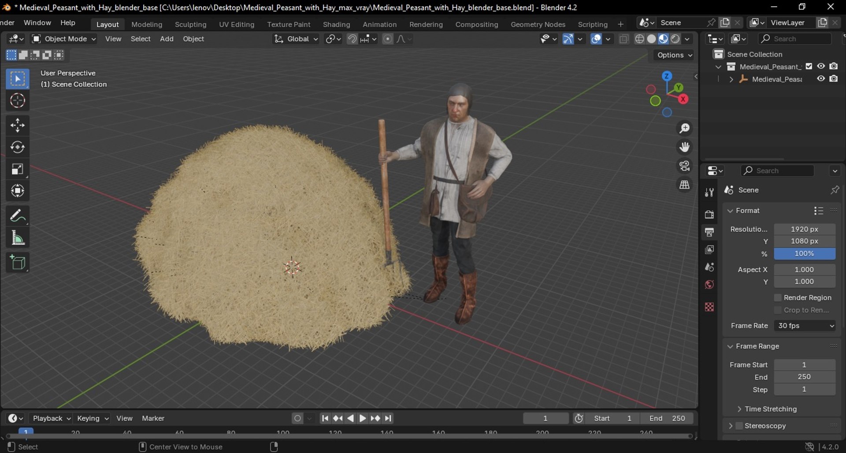The width and height of the screenshot is (846, 453).
Task: Switch orthographic/perspective grid icon
Action: 684,185
